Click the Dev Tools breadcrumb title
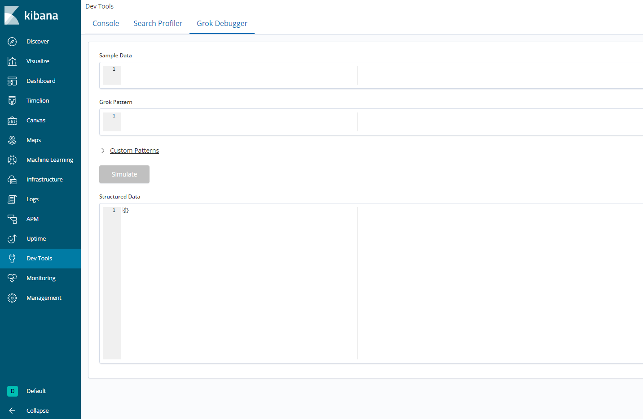643x419 pixels. [x=99, y=6]
